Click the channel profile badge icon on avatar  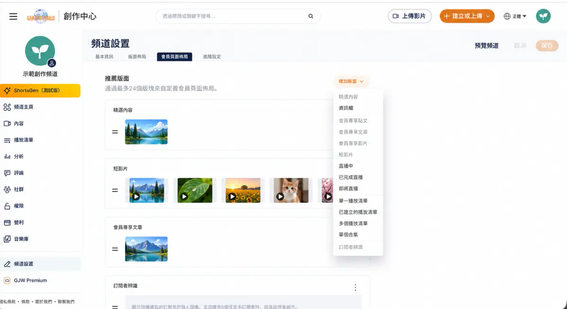[52, 63]
